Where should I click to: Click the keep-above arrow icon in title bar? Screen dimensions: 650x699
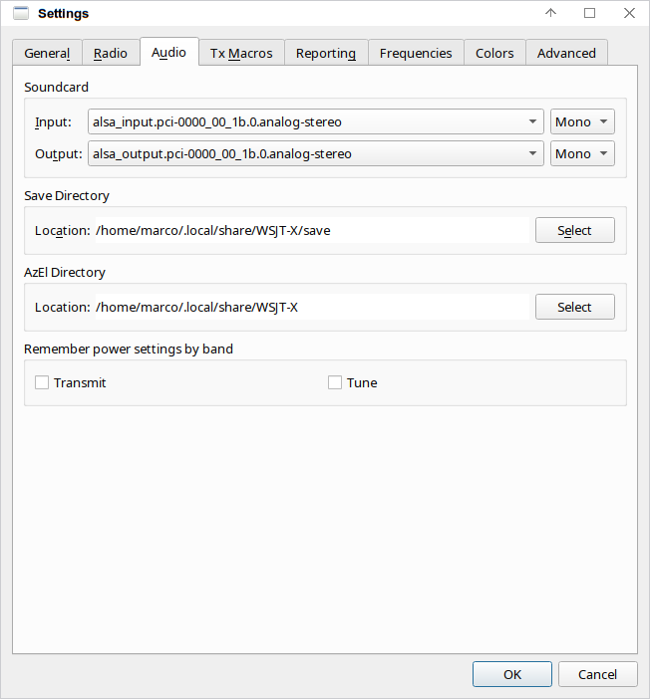(551, 13)
